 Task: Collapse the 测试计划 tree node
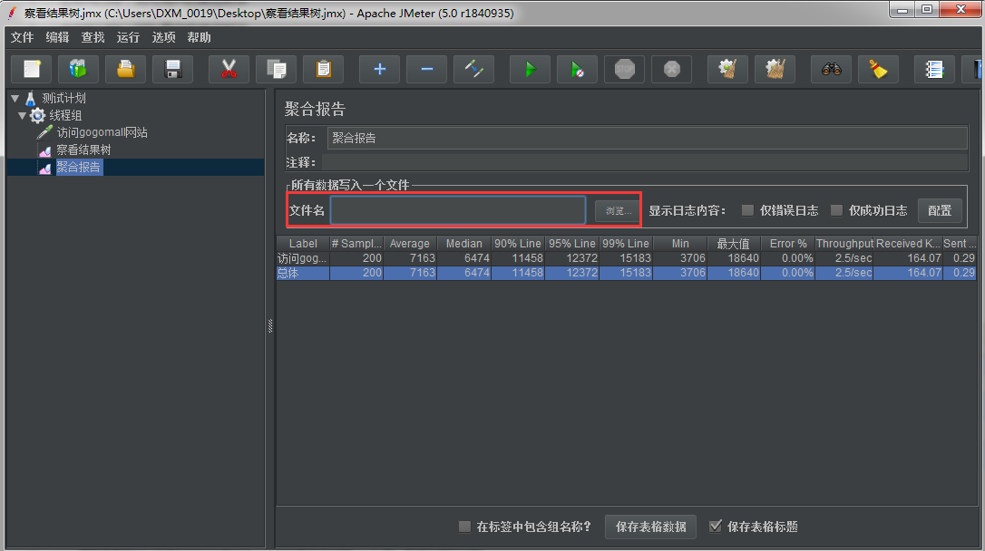tap(15, 99)
